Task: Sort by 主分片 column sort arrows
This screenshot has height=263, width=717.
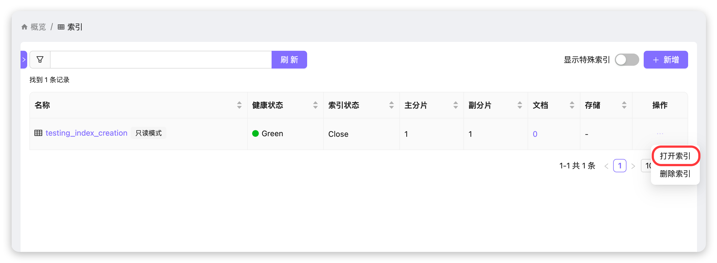Action: click(x=455, y=105)
